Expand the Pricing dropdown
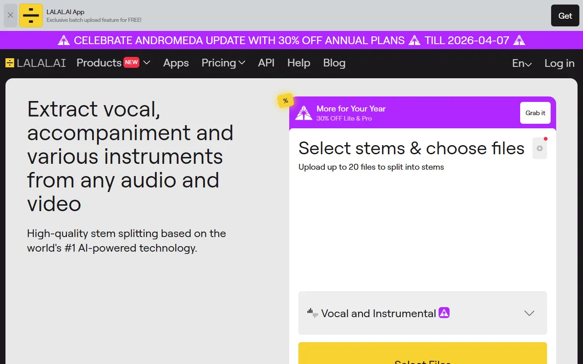 pyautogui.click(x=223, y=63)
